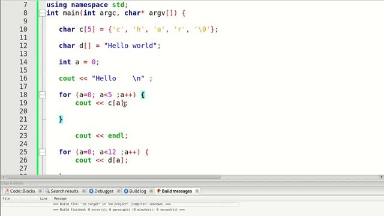
Task: Click the 'a<12' loop condition on line 25
Action: point(108,152)
